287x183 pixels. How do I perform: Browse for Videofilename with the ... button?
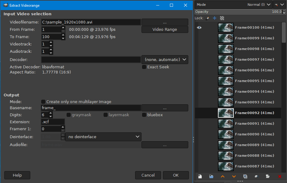pos(165,22)
